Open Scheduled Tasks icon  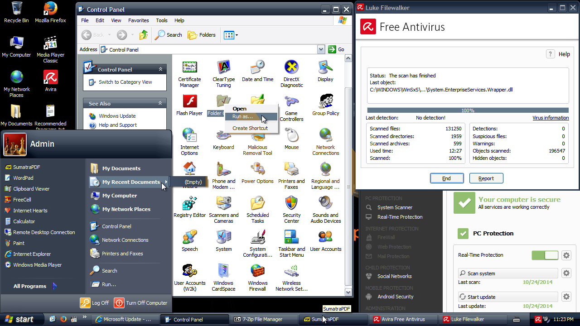257,210
